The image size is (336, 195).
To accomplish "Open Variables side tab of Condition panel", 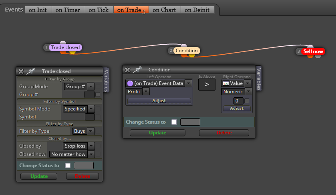I will (259, 79).
